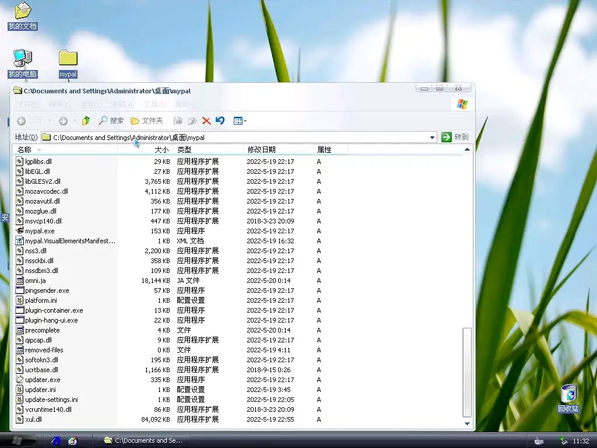Select the file named libGLESv2.dll
597x448 pixels.
point(43,181)
